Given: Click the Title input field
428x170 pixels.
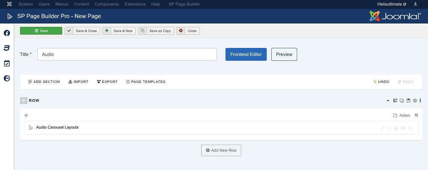Looking at the screenshot, I should click(x=127, y=54).
